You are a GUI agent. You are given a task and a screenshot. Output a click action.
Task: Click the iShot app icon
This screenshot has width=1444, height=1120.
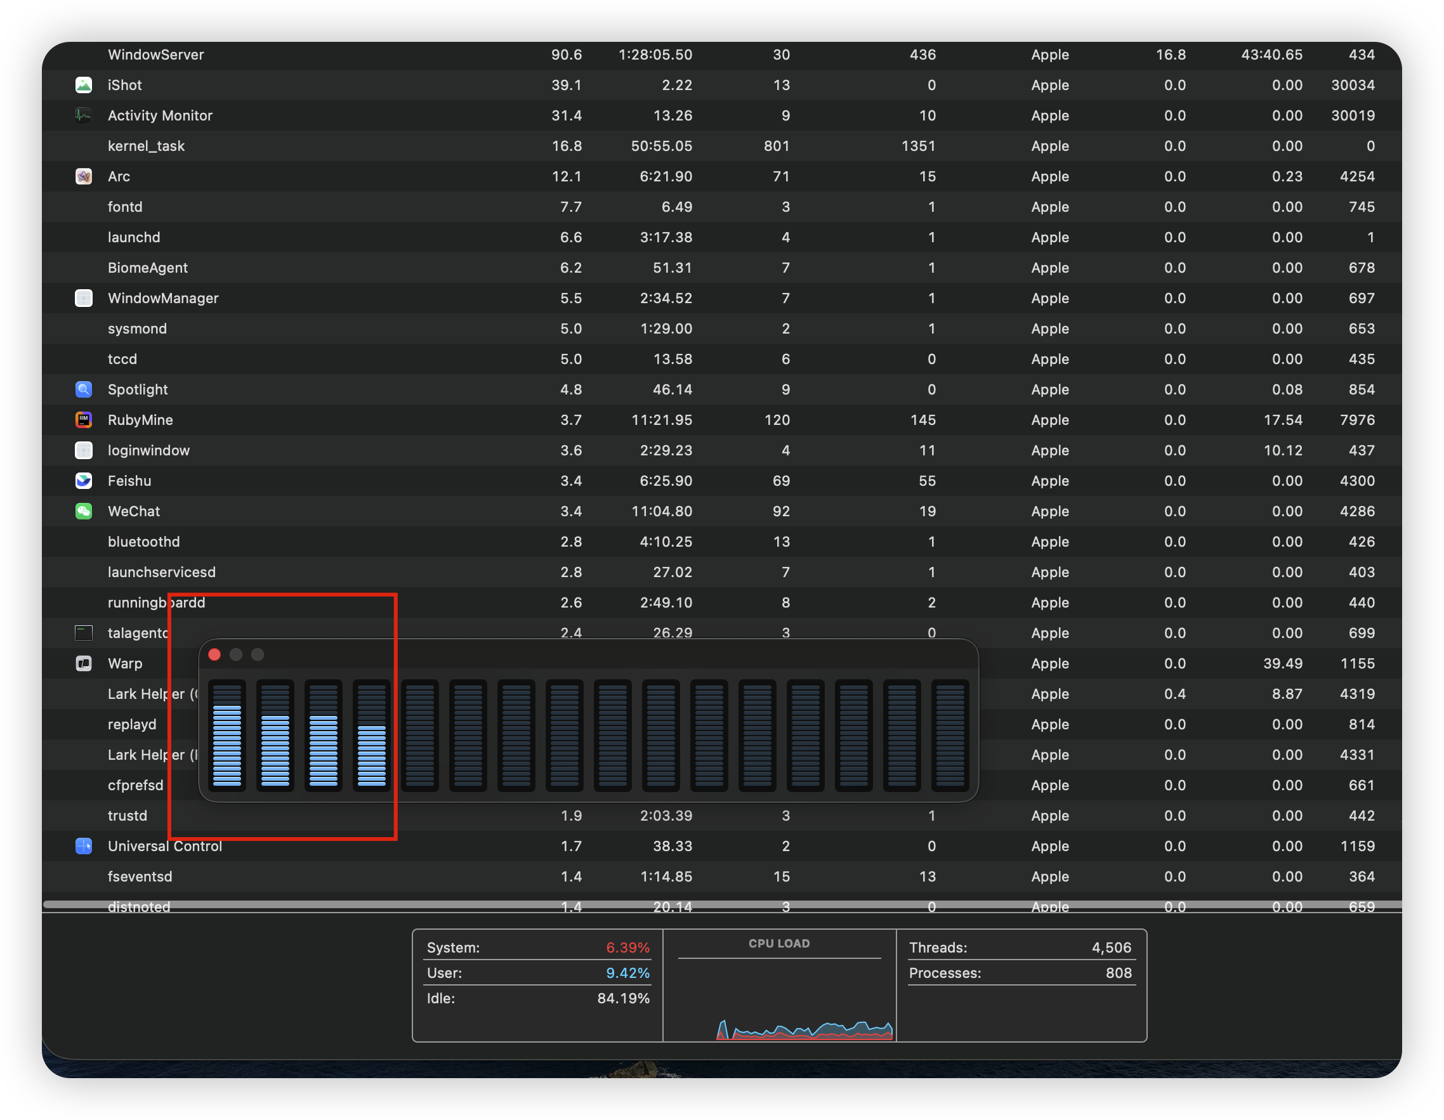[83, 84]
